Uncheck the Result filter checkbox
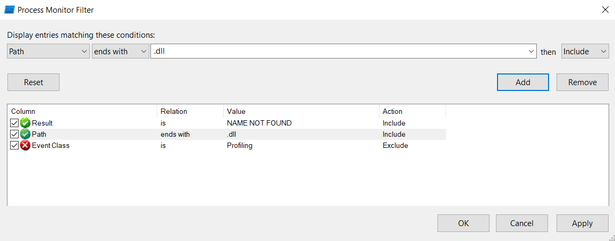 tap(14, 123)
